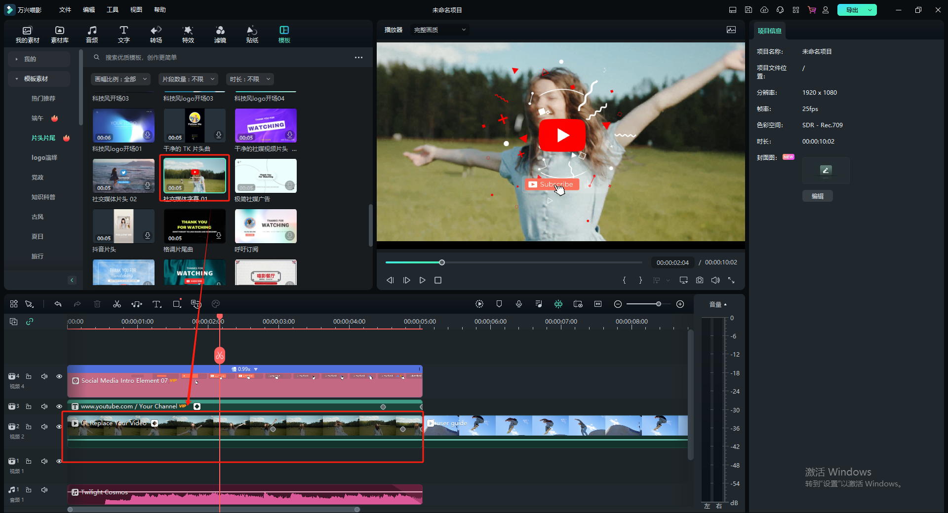The image size is (948, 513).
Task: Open the 工具 menu
Action: pos(113,10)
